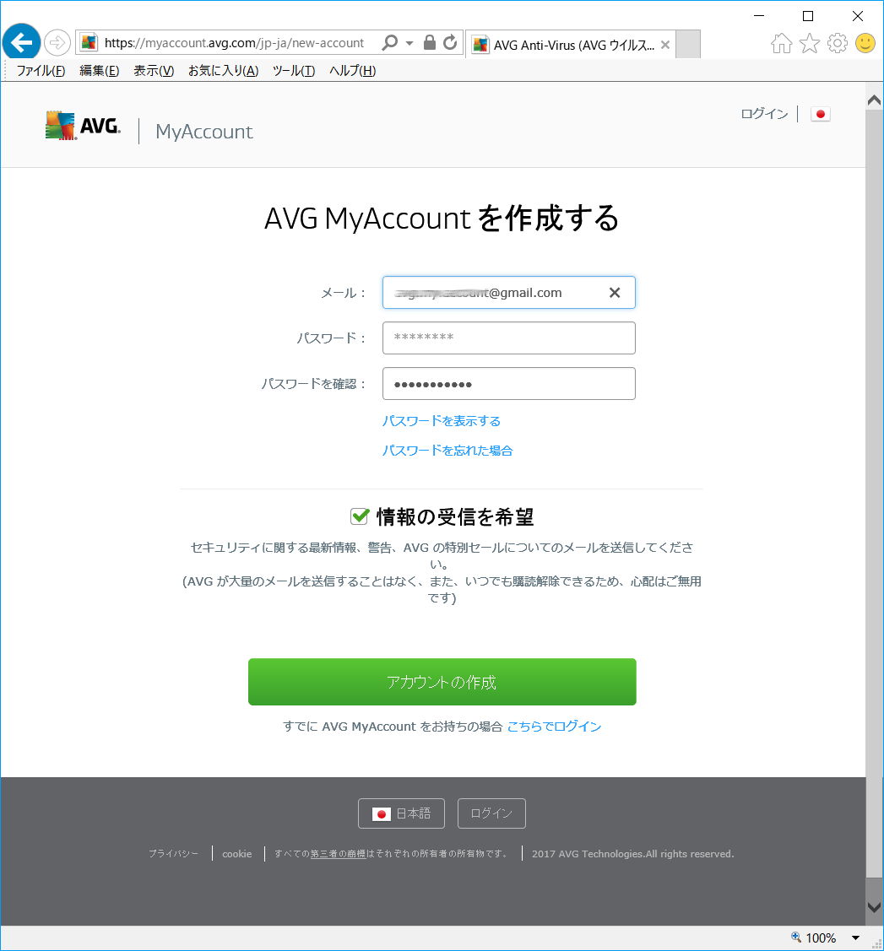Click the こちらでログイン link
This screenshot has height=951, width=884.
click(x=554, y=726)
